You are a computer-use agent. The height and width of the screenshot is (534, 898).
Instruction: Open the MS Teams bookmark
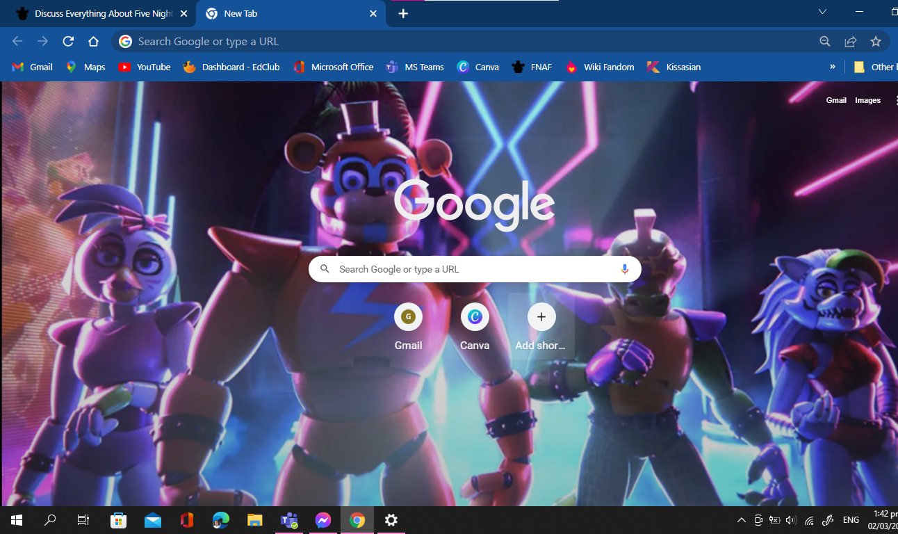click(415, 67)
